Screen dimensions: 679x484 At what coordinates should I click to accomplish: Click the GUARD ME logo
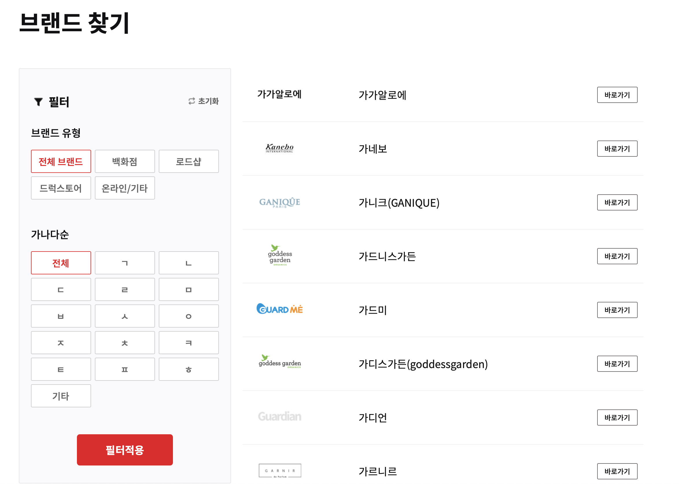[280, 309]
